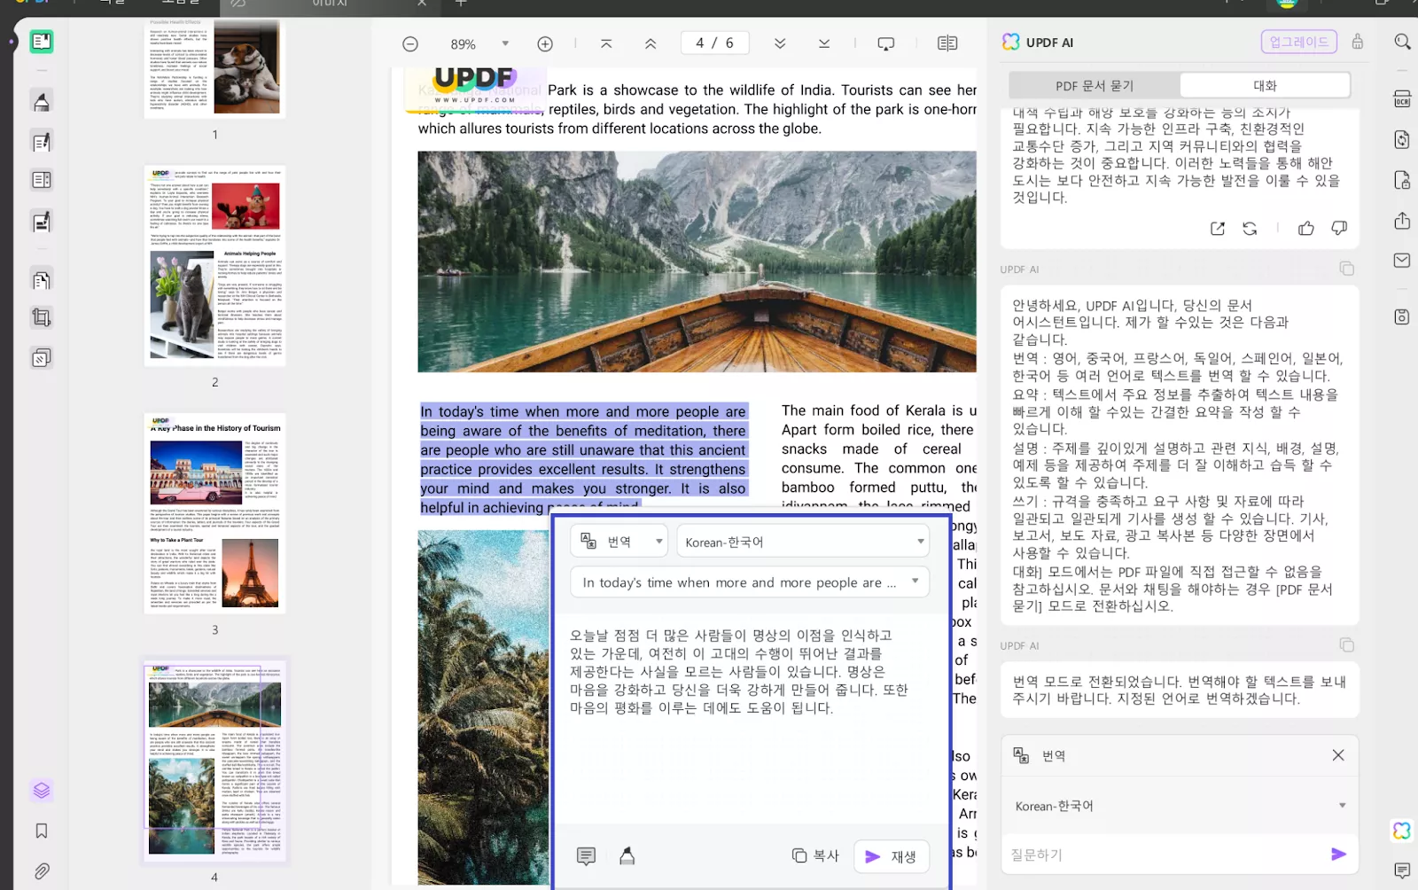Image resolution: width=1418 pixels, height=890 pixels.
Task: Click the 복사 copy button in popup
Action: click(816, 855)
